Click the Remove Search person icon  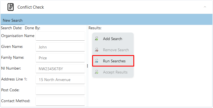point(96,50)
